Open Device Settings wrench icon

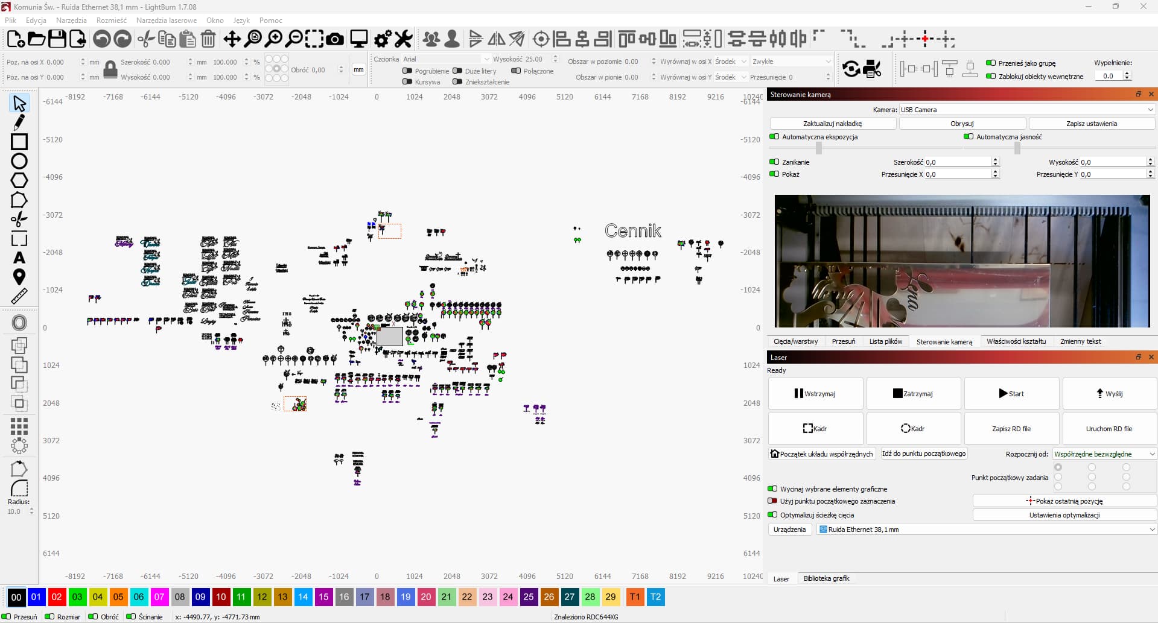coord(403,39)
